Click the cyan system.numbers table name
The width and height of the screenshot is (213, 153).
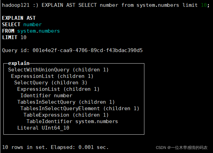pyautogui.click(x=38, y=31)
